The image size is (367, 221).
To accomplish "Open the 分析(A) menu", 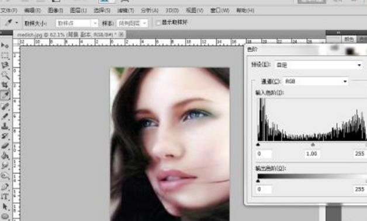I will [150, 10].
